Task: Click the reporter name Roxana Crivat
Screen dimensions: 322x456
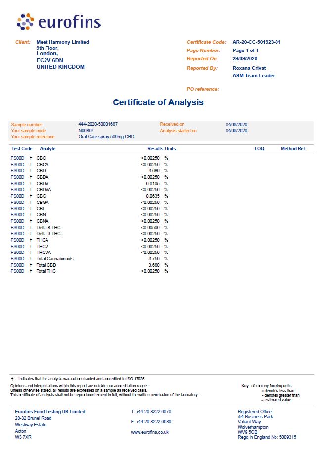Action: pos(249,68)
